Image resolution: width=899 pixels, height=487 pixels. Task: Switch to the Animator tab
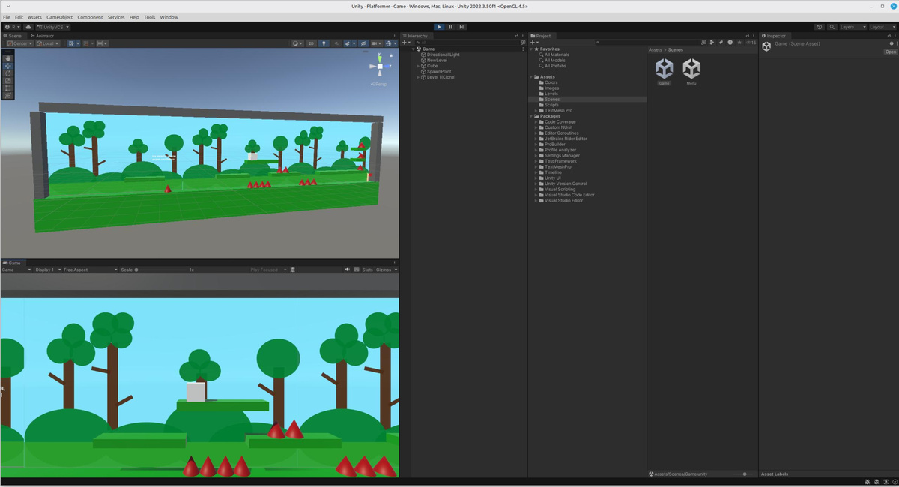coord(42,36)
